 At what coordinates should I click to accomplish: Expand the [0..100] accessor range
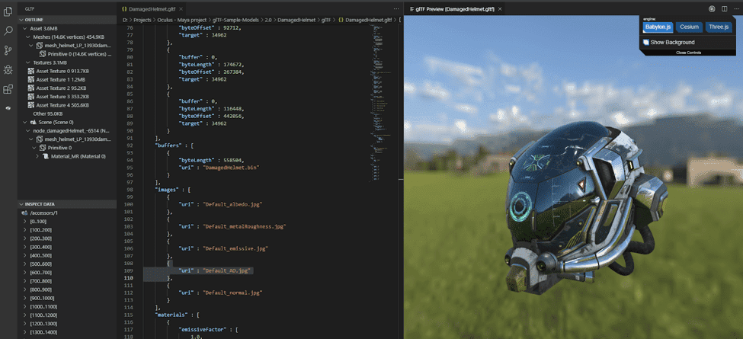pyautogui.click(x=24, y=221)
